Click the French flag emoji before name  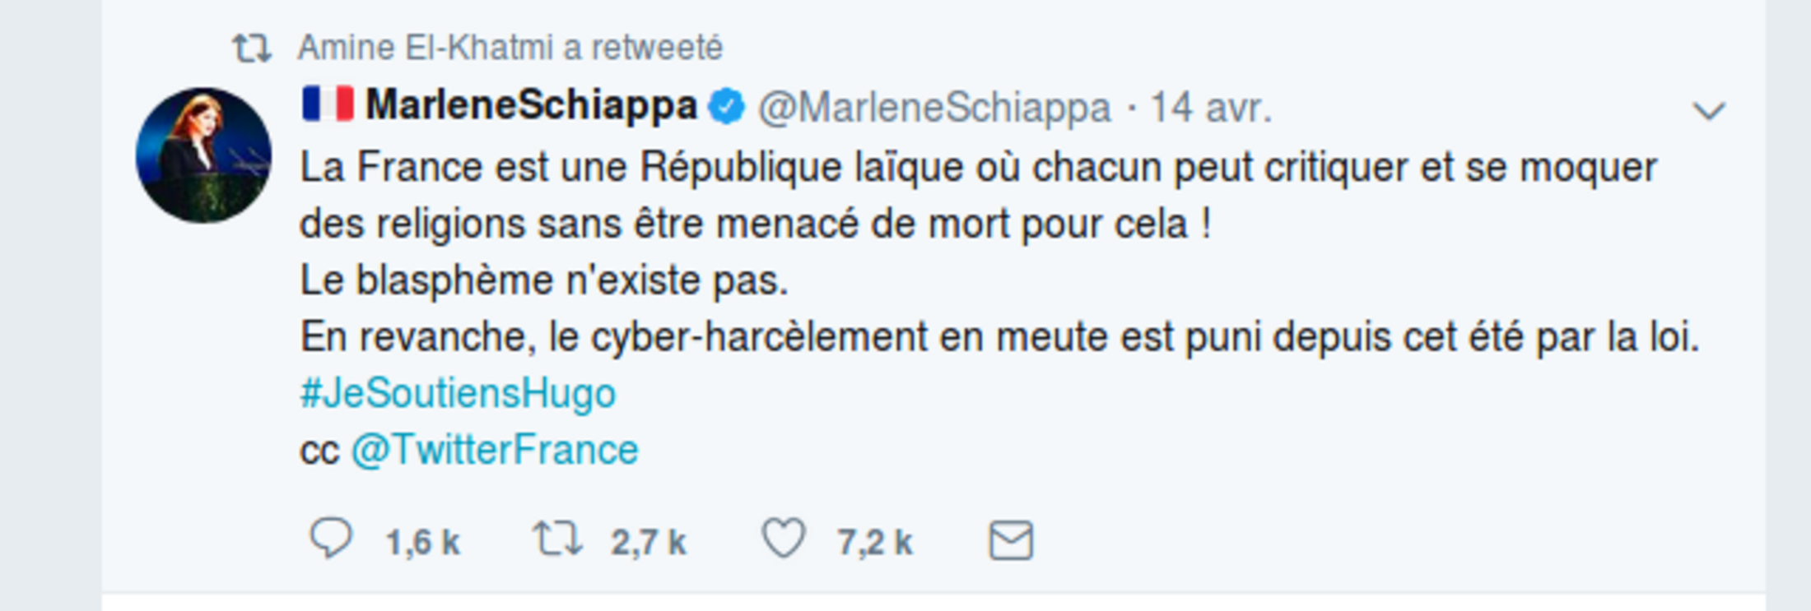[328, 105]
